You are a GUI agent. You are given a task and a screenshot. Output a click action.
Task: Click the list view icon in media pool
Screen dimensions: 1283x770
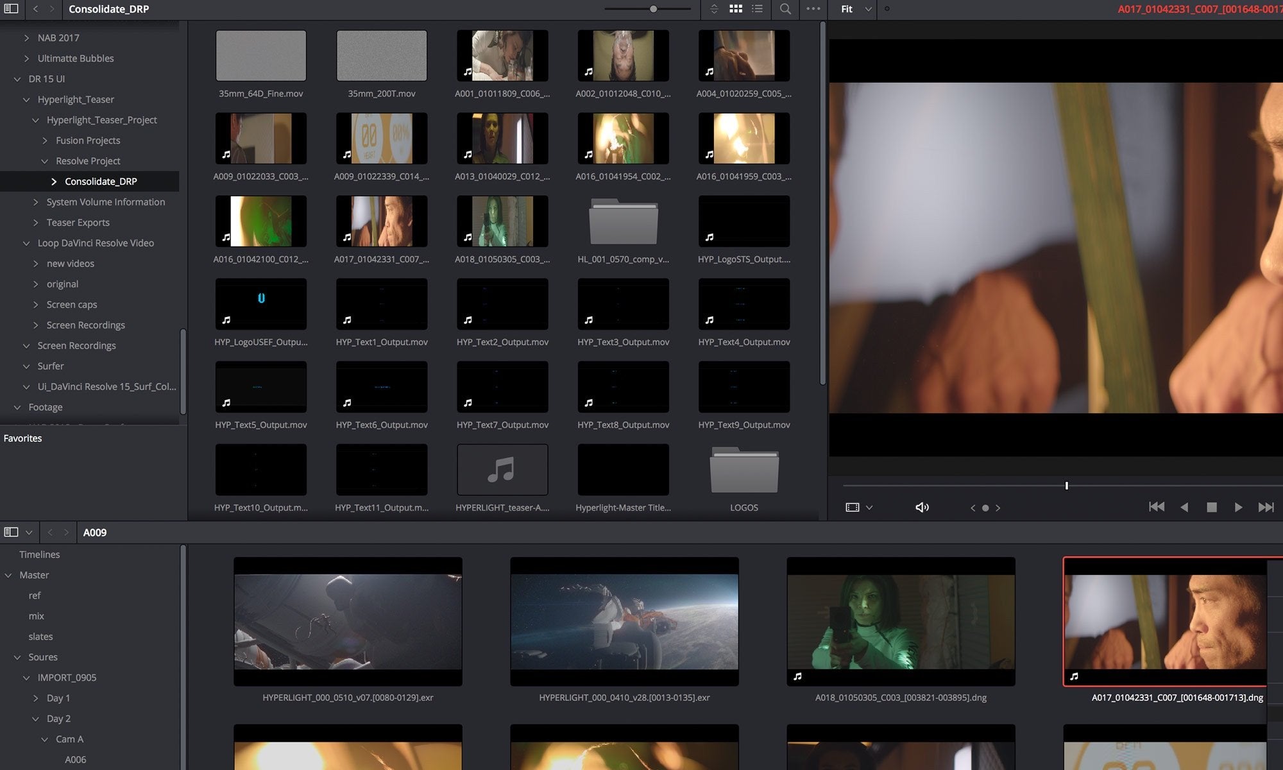point(755,9)
